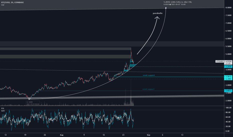Click the 80.00 RSI scale value
Screen dimensions: 233x137
click(228, 112)
